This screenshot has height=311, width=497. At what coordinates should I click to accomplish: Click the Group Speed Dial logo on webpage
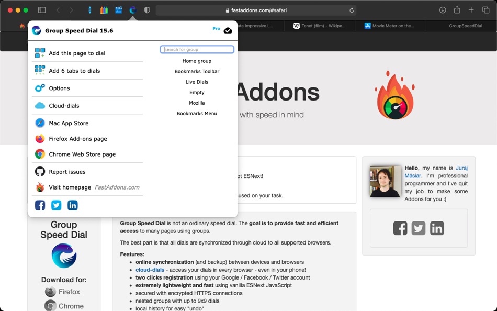point(64,256)
